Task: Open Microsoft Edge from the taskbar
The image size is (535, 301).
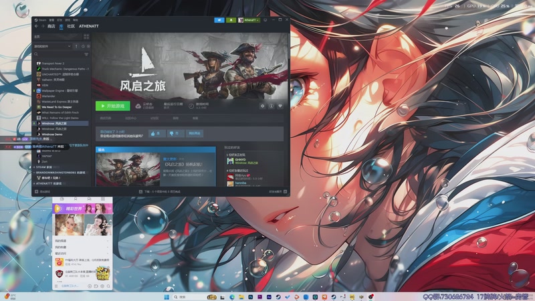Action: [x=232, y=297]
